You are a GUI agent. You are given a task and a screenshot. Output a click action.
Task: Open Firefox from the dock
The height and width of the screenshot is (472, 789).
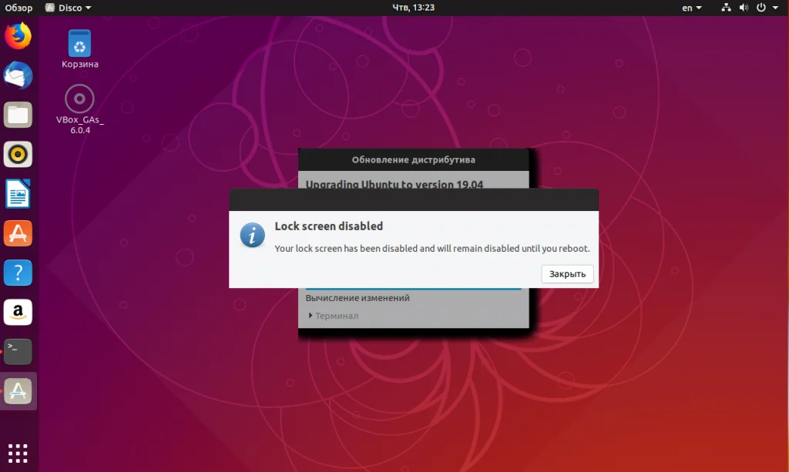(18, 36)
